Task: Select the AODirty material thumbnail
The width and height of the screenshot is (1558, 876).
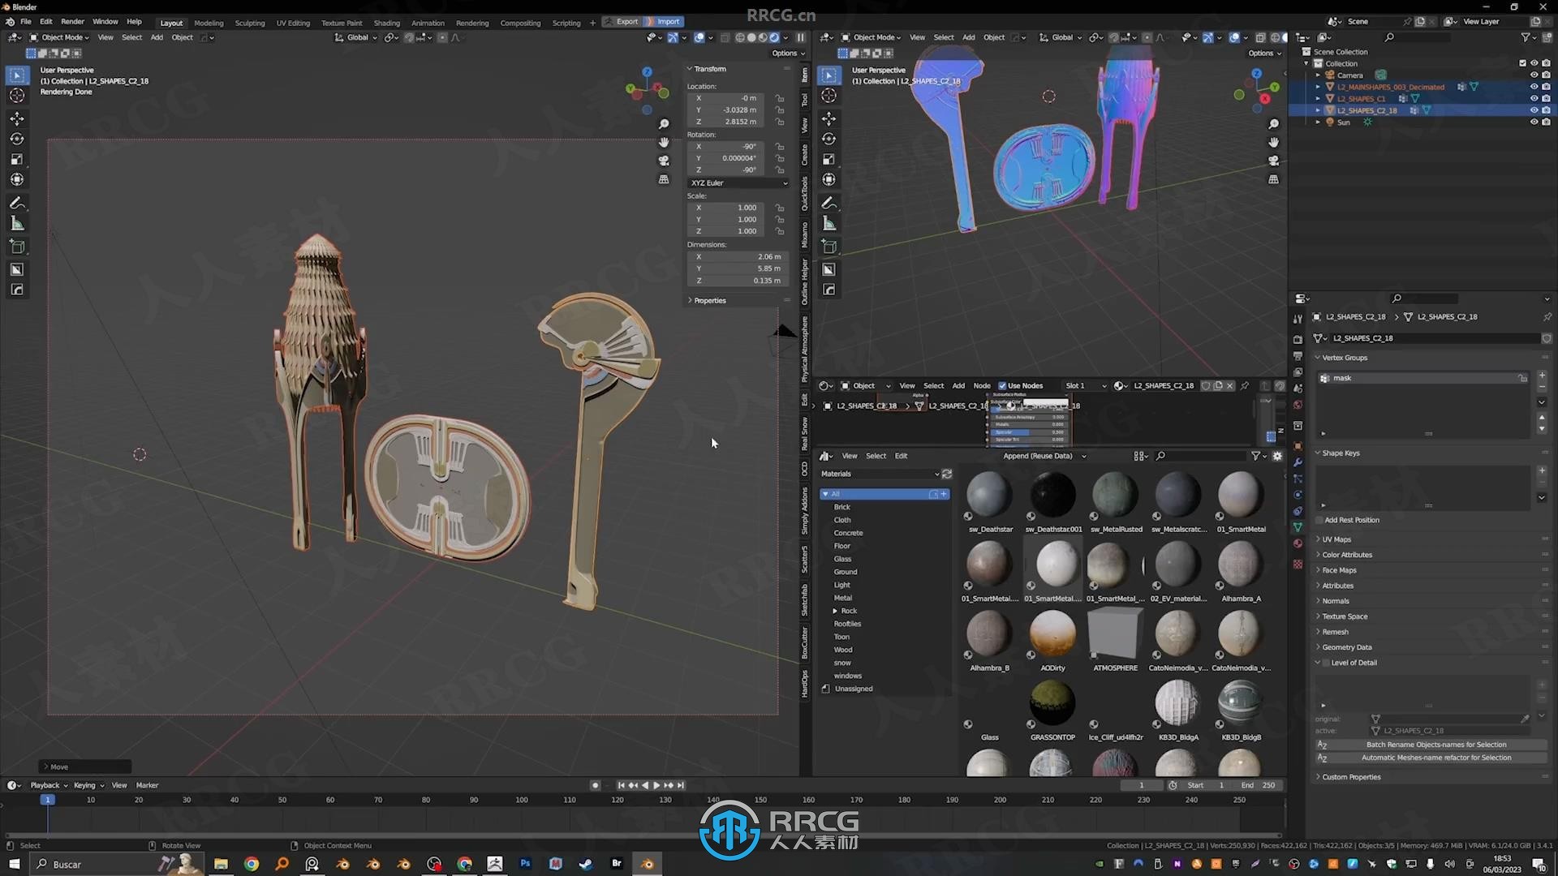Action: [x=1052, y=634]
